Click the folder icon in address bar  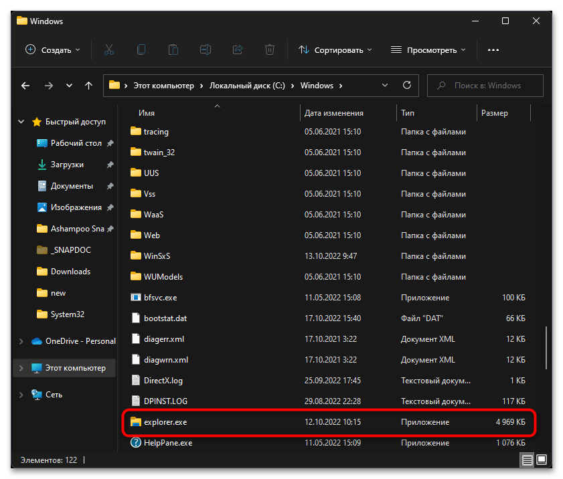pos(114,85)
